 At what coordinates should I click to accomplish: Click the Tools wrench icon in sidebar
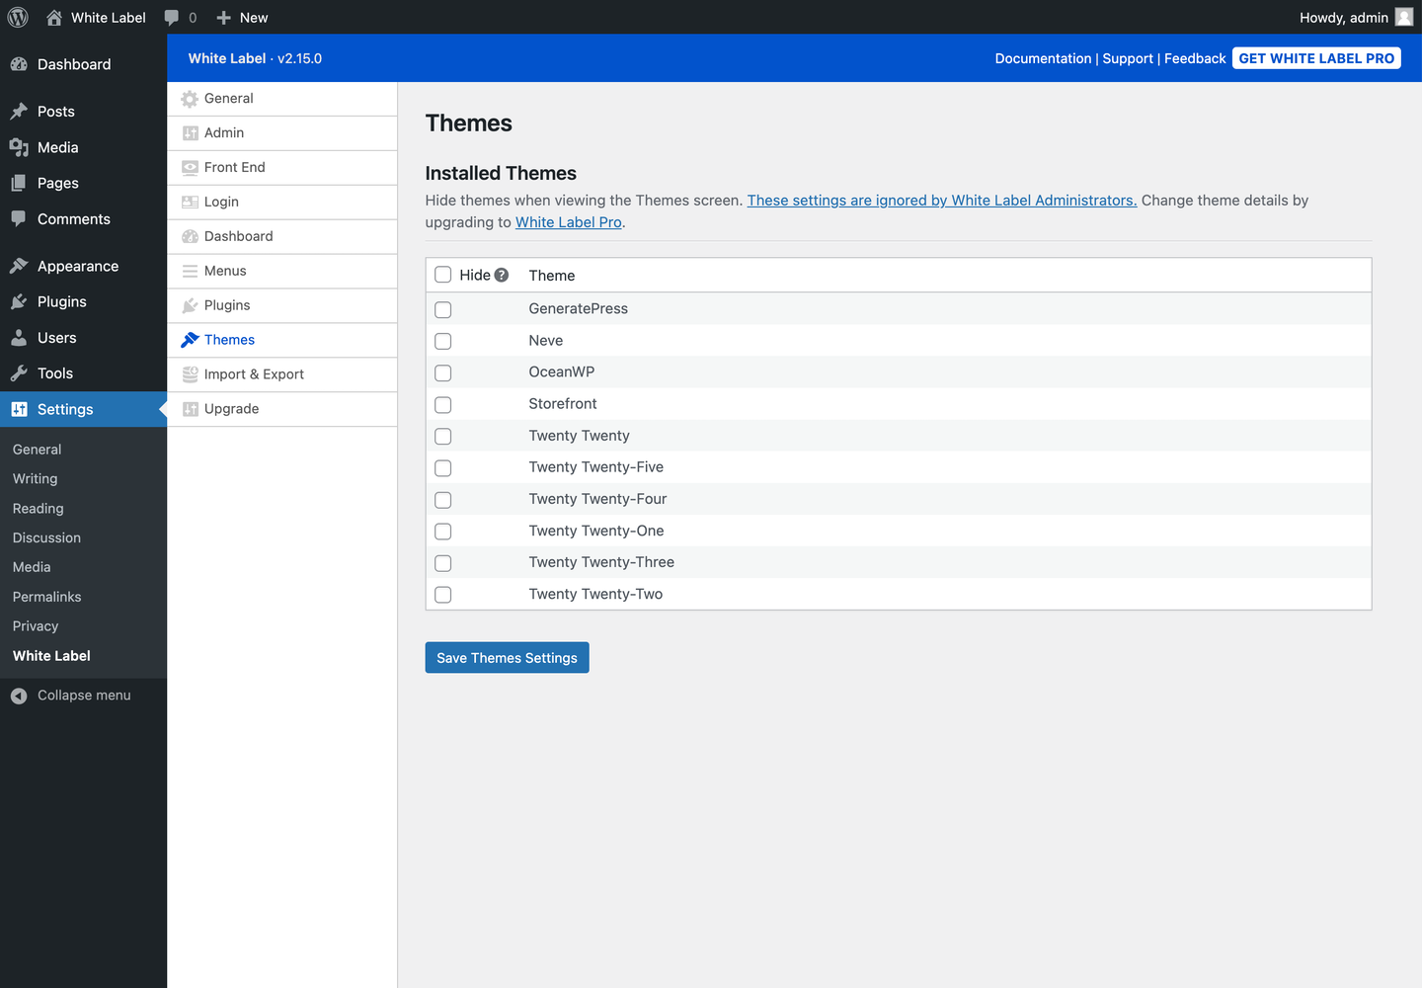[21, 372]
